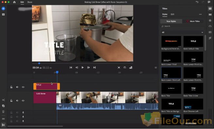This screenshot has height=129, width=214.
Task: Click the title Search field
Action: 182,26
